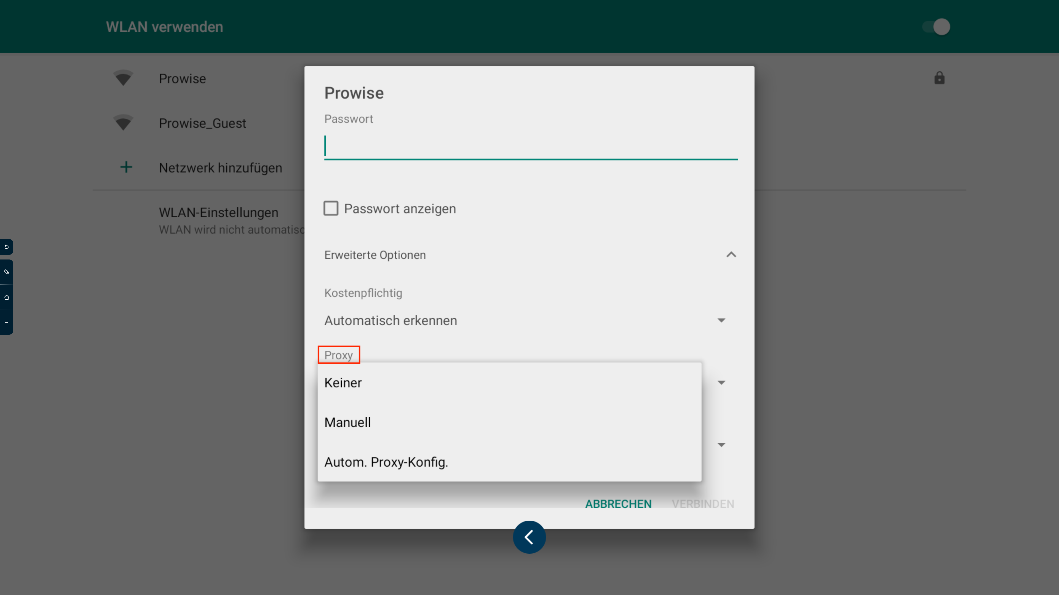Viewport: 1059px width, 595px height.
Task: Select the Prowise_Guest network in the list
Action: click(203, 123)
